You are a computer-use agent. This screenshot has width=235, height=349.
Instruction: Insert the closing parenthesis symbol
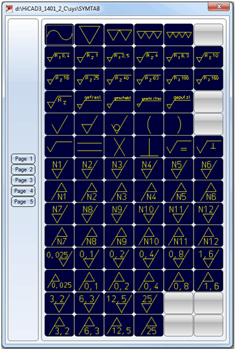[x=179, y=124]
